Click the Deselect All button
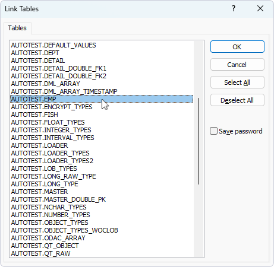 pyautogui.click(x=237, y=100)
